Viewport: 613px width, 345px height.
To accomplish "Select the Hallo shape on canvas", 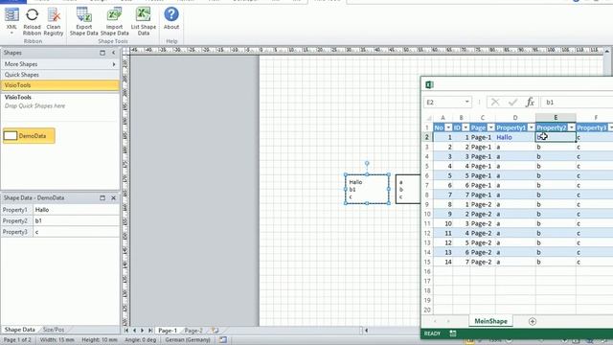I will pos(367,190).
